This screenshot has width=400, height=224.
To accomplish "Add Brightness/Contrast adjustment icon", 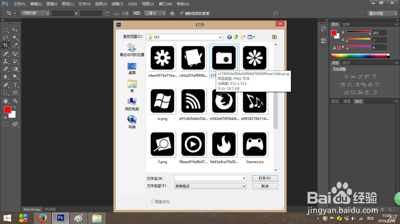I will pos(346,77).
